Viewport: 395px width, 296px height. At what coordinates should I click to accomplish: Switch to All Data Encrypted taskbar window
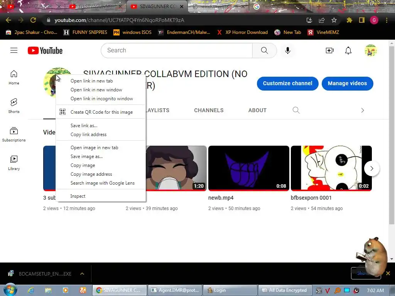[285, 290]
